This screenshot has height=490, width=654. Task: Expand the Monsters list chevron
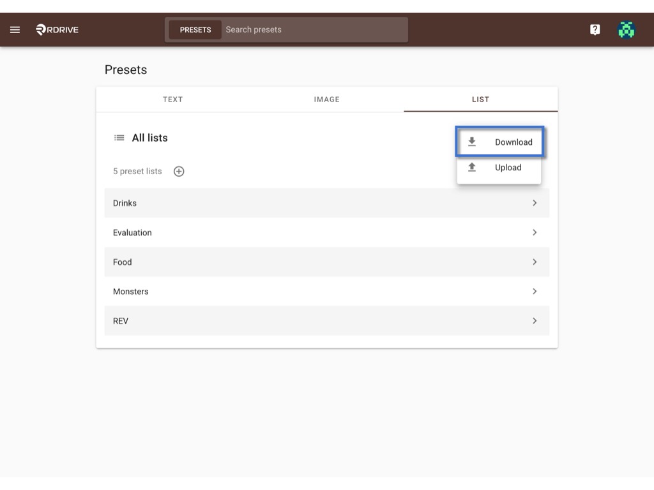coord(535,291)
